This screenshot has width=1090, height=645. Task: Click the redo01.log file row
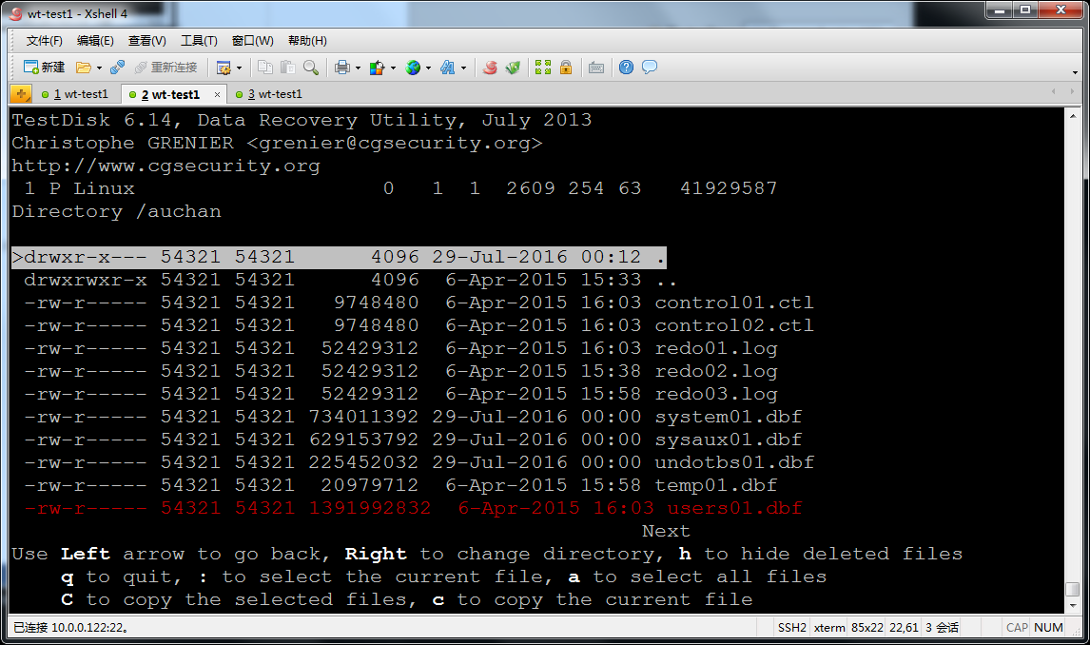pyautogui.click(x=400, y=348)
